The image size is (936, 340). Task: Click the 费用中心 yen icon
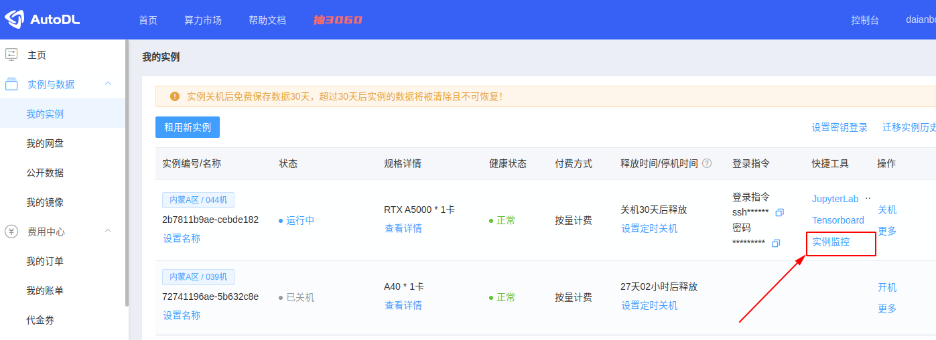click(11, 232)
